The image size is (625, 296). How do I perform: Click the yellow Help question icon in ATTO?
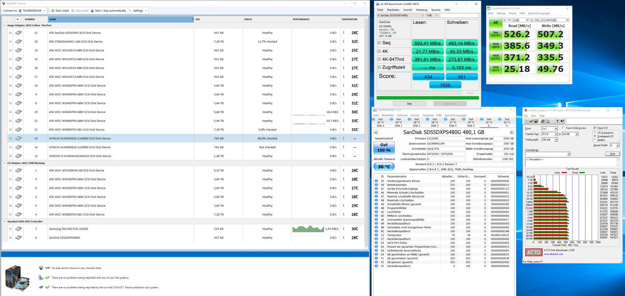pos(557,121)
